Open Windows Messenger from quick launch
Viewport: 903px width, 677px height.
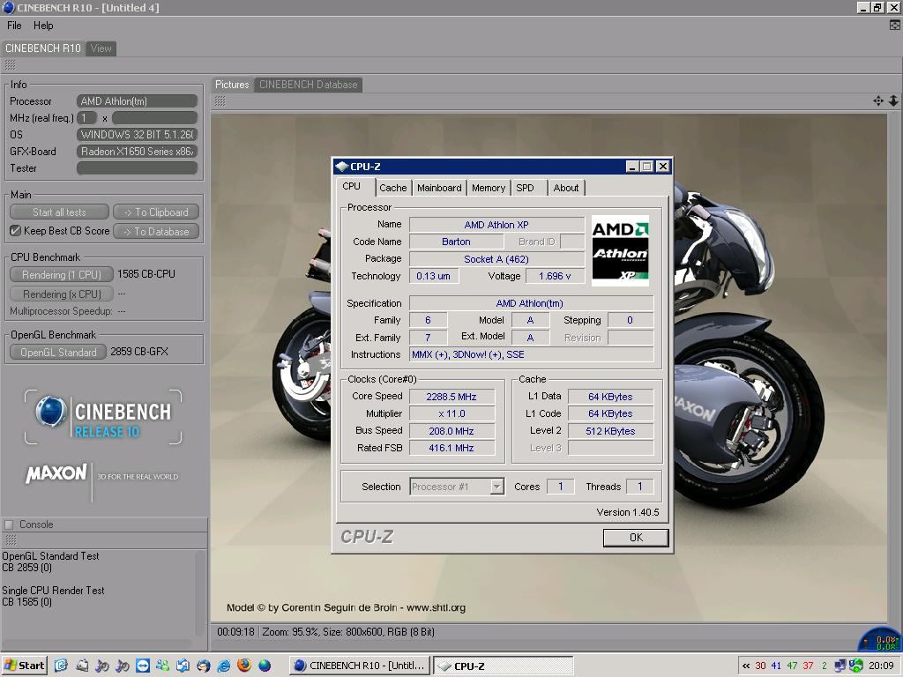coord(162,666)
